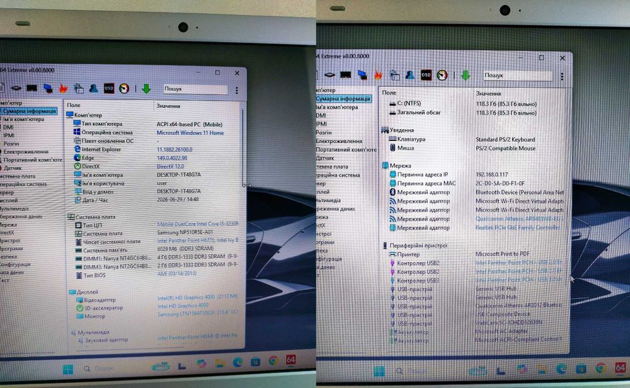Image resolution: width=630 pixels, height=388 pixels.
Task: Open Intel(R) HD Graphics 4000 video adapter link
Action: pos(197,297)
